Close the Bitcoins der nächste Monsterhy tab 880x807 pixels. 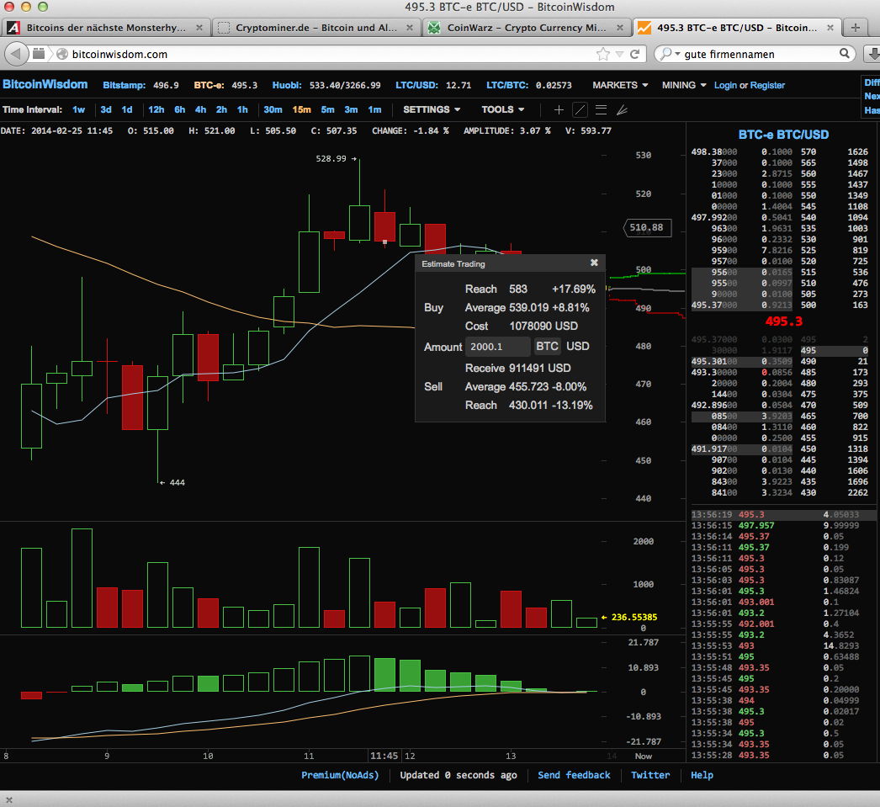point(199,28)
